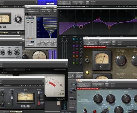Click PS22 Spread value field
This screenshot has height=113, width=137.
click(x=43, y=42)
